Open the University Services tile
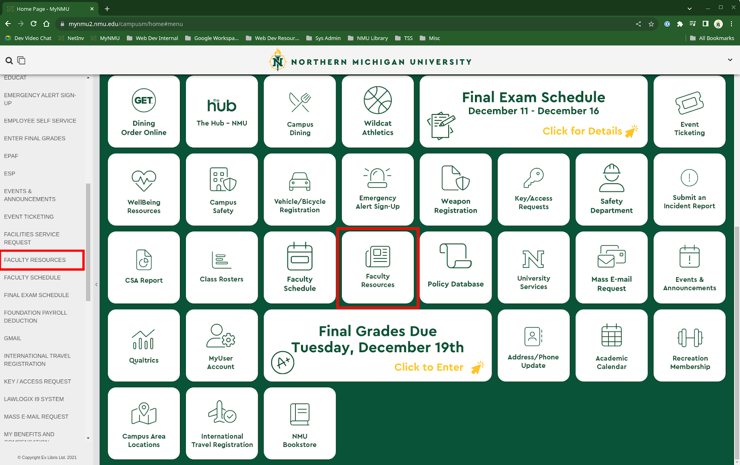Viewport: 740px width, 465px height. coord(534,267)
